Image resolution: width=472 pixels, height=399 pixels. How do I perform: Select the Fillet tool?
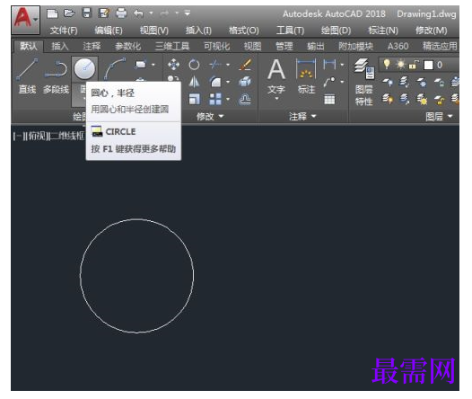coord(215,82)
